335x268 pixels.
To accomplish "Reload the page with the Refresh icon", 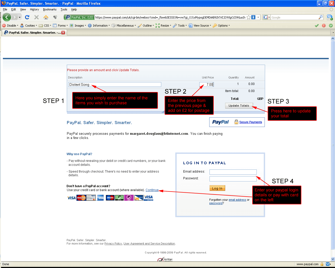I will coord(27,17).
